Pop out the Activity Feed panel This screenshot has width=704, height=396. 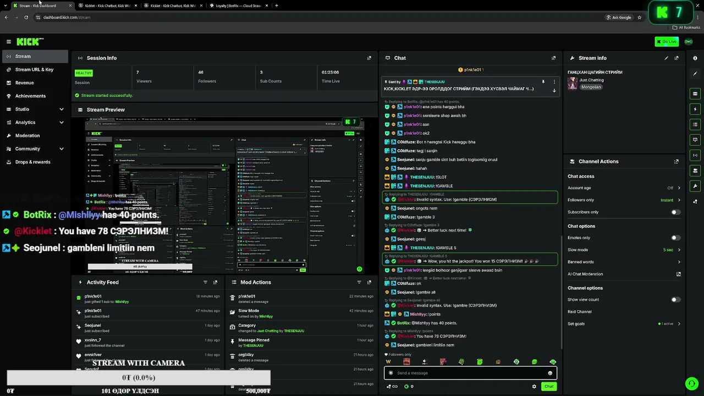click(x=215, y=282)
